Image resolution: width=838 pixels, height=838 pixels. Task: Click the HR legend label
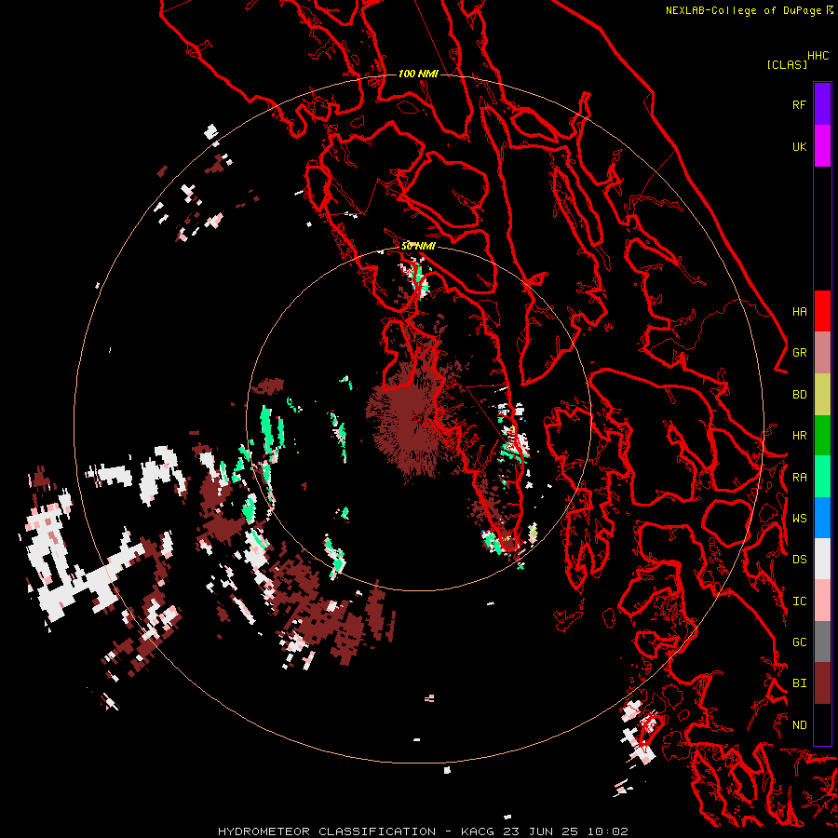(x=799, y=436)
